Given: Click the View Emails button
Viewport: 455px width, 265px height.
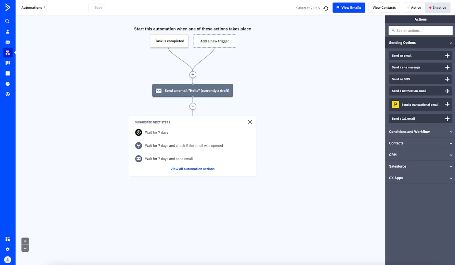Looking at the screenshot, I should point(349,7).
